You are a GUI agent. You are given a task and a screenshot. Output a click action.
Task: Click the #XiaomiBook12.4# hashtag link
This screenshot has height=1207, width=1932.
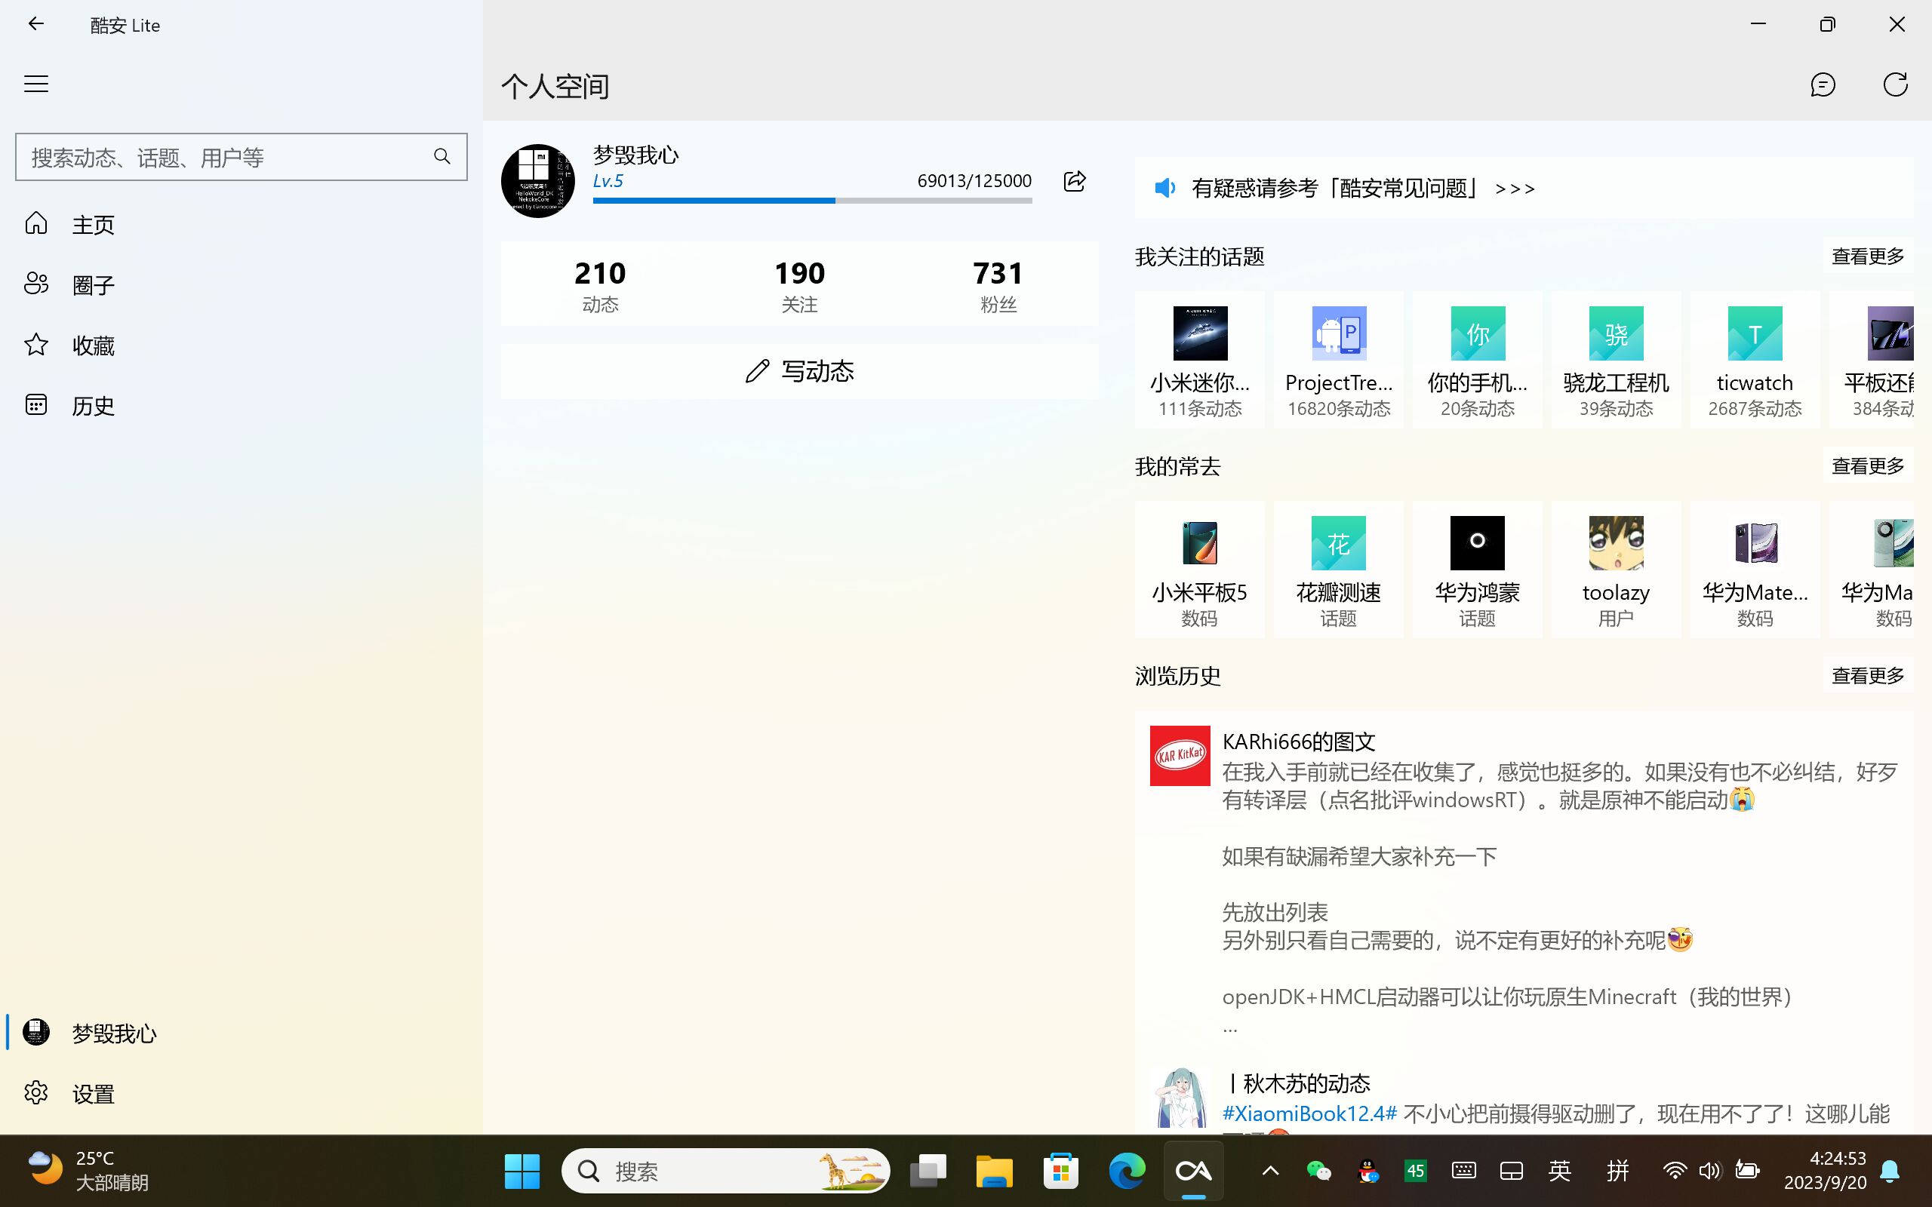1309,1113
